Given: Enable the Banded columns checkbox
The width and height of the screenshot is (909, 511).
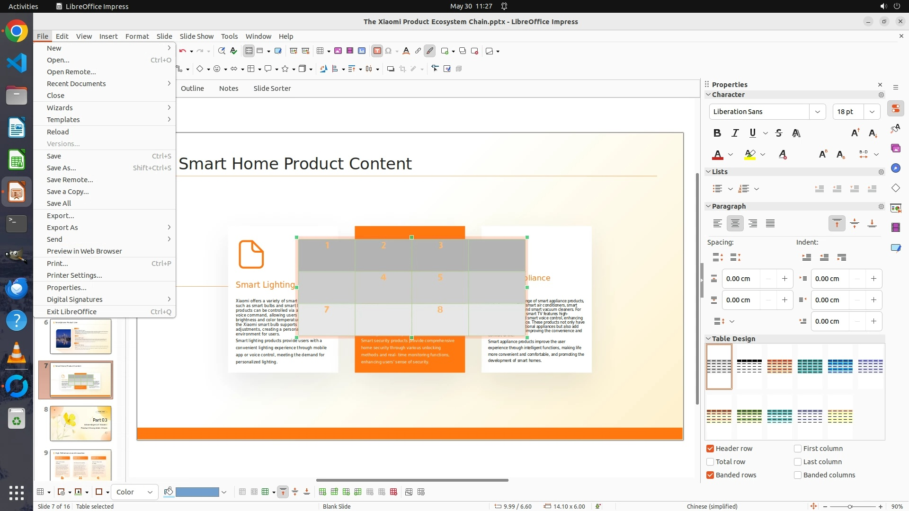Looking at the screenshot, I should click(x=798, y=475).
